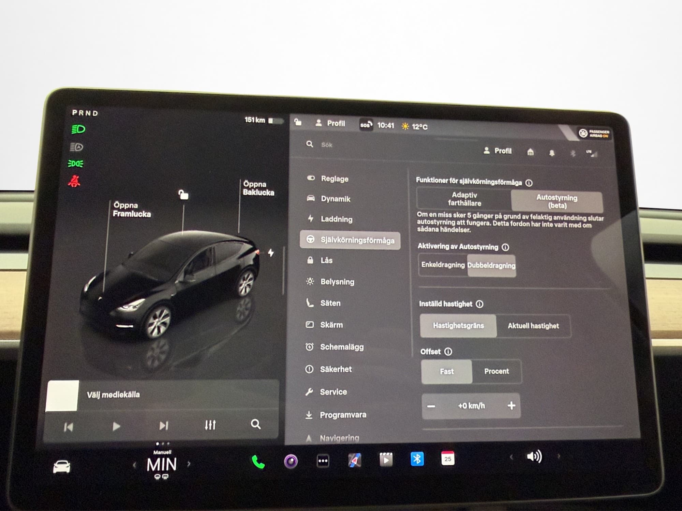
Task: Open the Laddning settings menu
Action: click(336, 219)
